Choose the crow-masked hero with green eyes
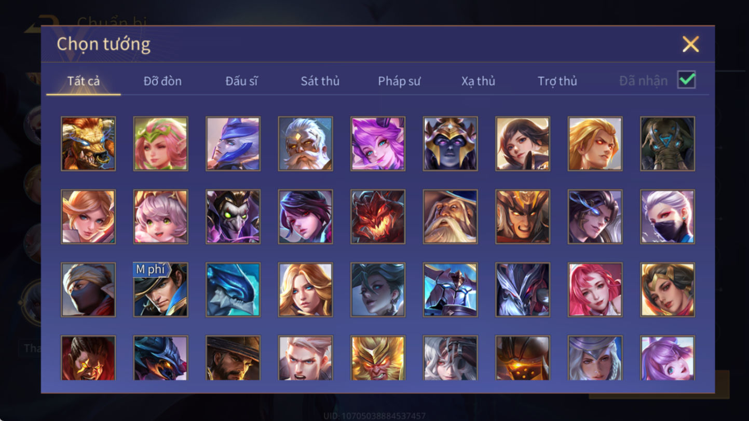749x421 pixels. (x=233, y=217)
